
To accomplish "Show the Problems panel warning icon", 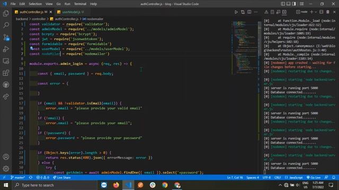I will click(266, 12).
